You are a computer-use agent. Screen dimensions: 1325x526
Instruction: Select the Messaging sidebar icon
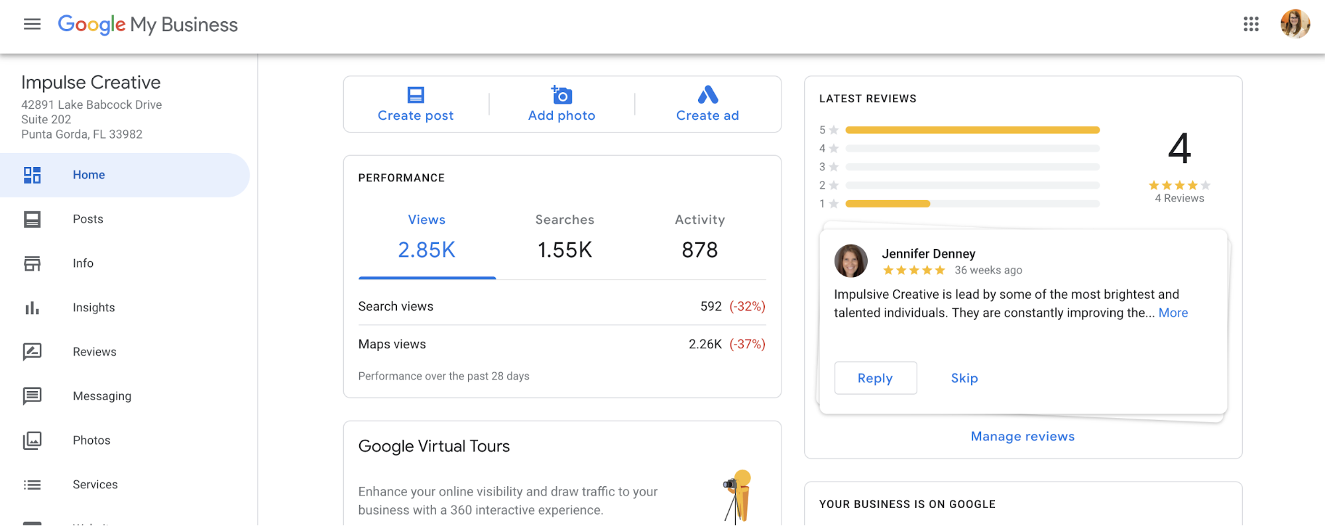tap(32, 396)
